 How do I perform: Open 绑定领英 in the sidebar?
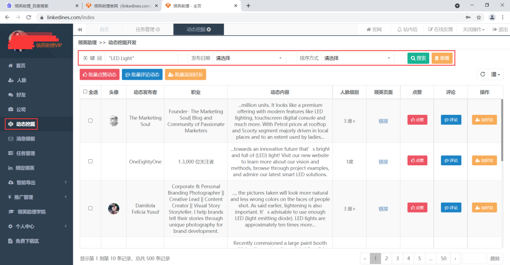[36, 168]
